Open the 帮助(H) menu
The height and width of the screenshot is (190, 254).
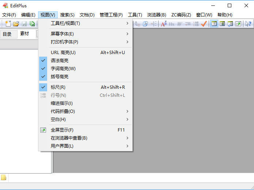(x=225, y=15)
